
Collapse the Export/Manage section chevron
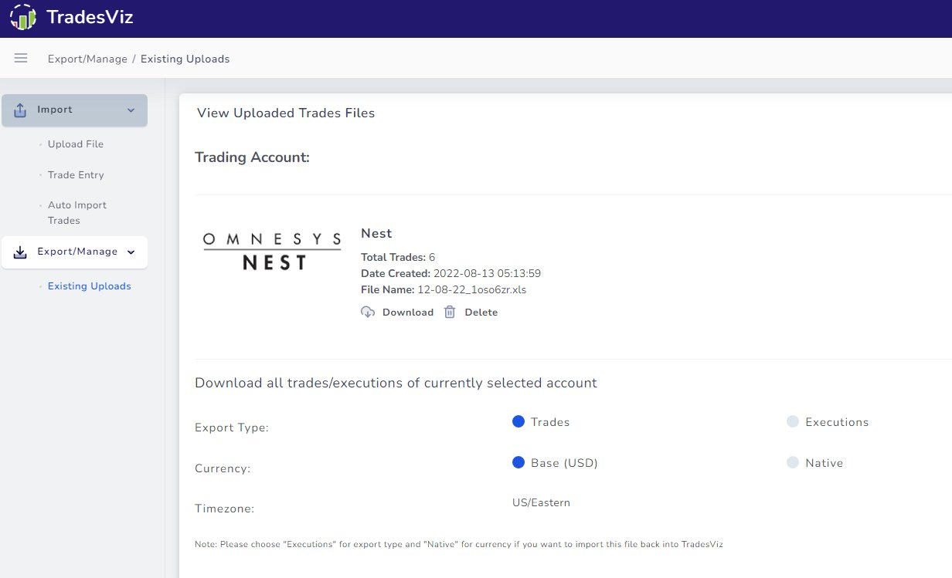[131, 252]
